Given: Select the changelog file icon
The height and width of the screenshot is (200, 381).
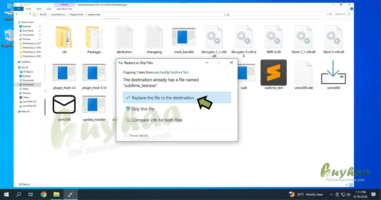Looking at the screenshot, I should tap(154, 37).
